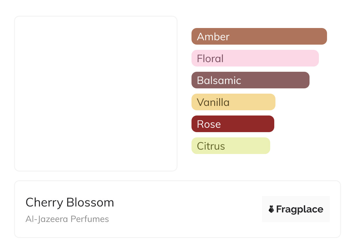The height and width of the screenshot is (252, 355).
Task: Click the word Balsamic label text
Action: (219, 80)
